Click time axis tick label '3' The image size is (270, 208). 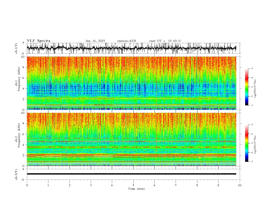tap(91, 185)
